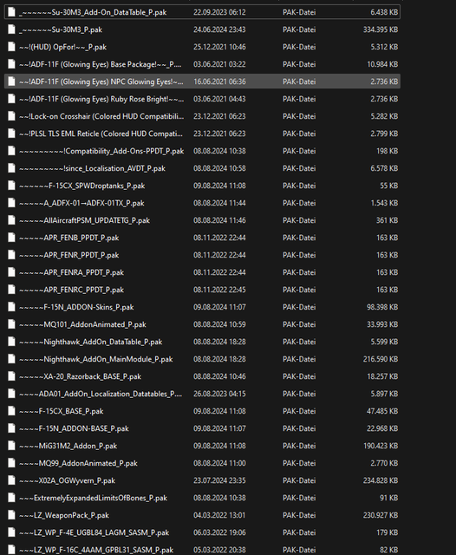Select Compatibility_Add-Ons-PPDT_P.pak file name
Image resolution: width=456 pixels, height=555 pixels.
click(x=101, y=151)
